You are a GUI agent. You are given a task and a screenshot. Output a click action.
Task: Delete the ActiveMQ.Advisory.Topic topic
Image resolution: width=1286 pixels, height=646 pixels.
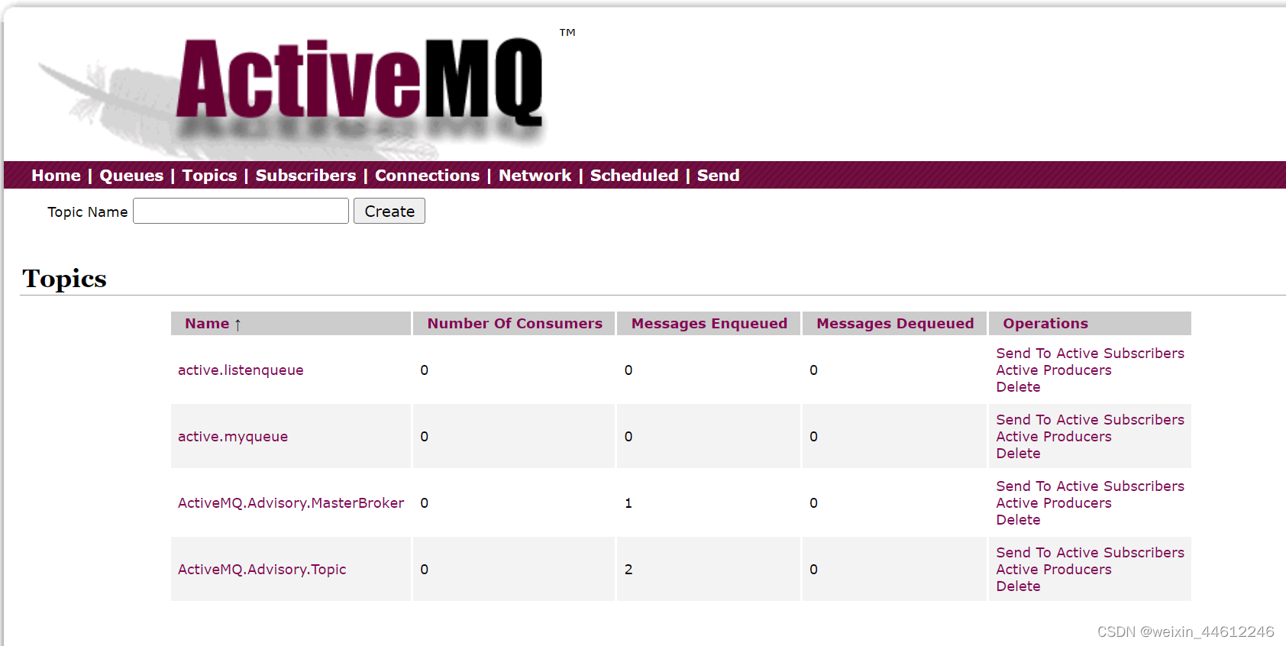coord(1018,586)
